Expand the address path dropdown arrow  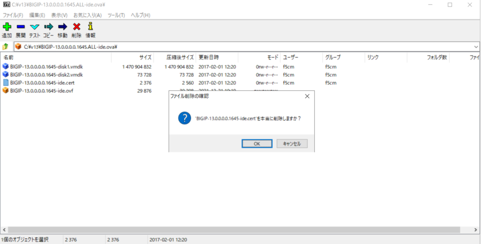[476, 47]
